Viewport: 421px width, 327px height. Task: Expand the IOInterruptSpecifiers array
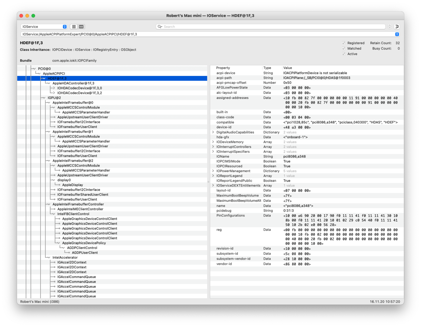point(213,152)
